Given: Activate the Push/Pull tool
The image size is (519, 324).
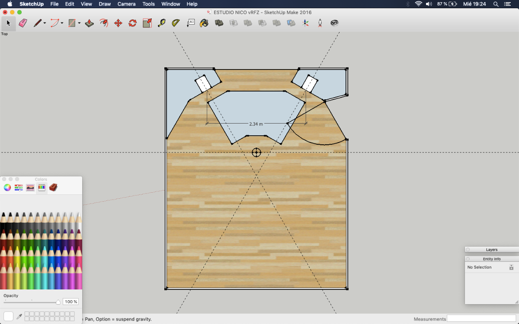Looking at the screenshot, I should click(x=90, y=23).
